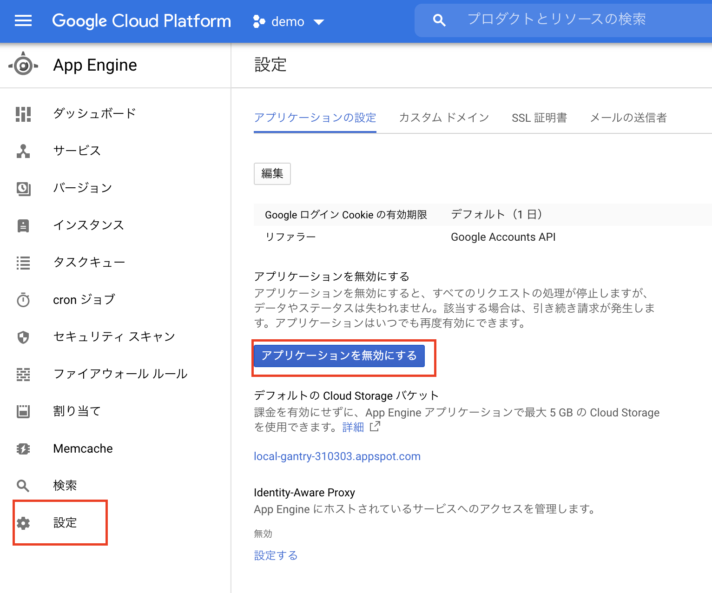Click the 設定する link under Identity-Aware Proxy
This screenshot has width=712, height=593.
tap(276, 555)
